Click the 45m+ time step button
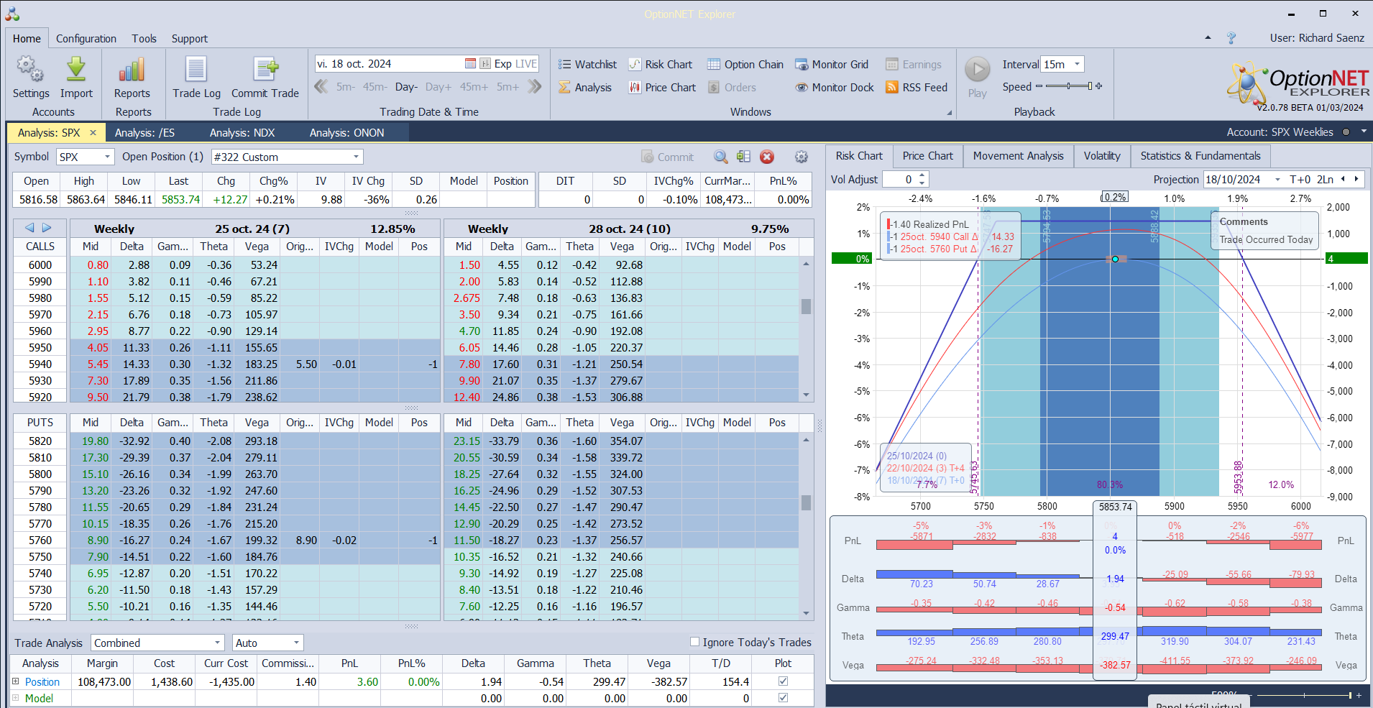 click(x=474, y=87)
